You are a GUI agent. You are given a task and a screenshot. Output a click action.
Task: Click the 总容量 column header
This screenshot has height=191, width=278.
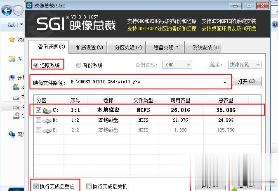[x=226, y=100]
